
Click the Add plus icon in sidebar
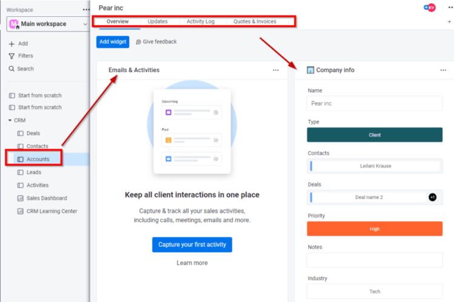12,44
